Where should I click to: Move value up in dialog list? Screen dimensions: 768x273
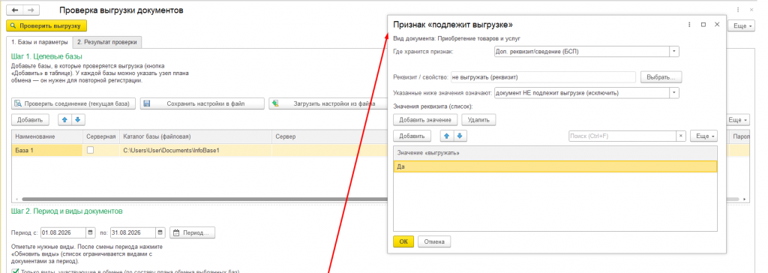[x=446, y=136]
